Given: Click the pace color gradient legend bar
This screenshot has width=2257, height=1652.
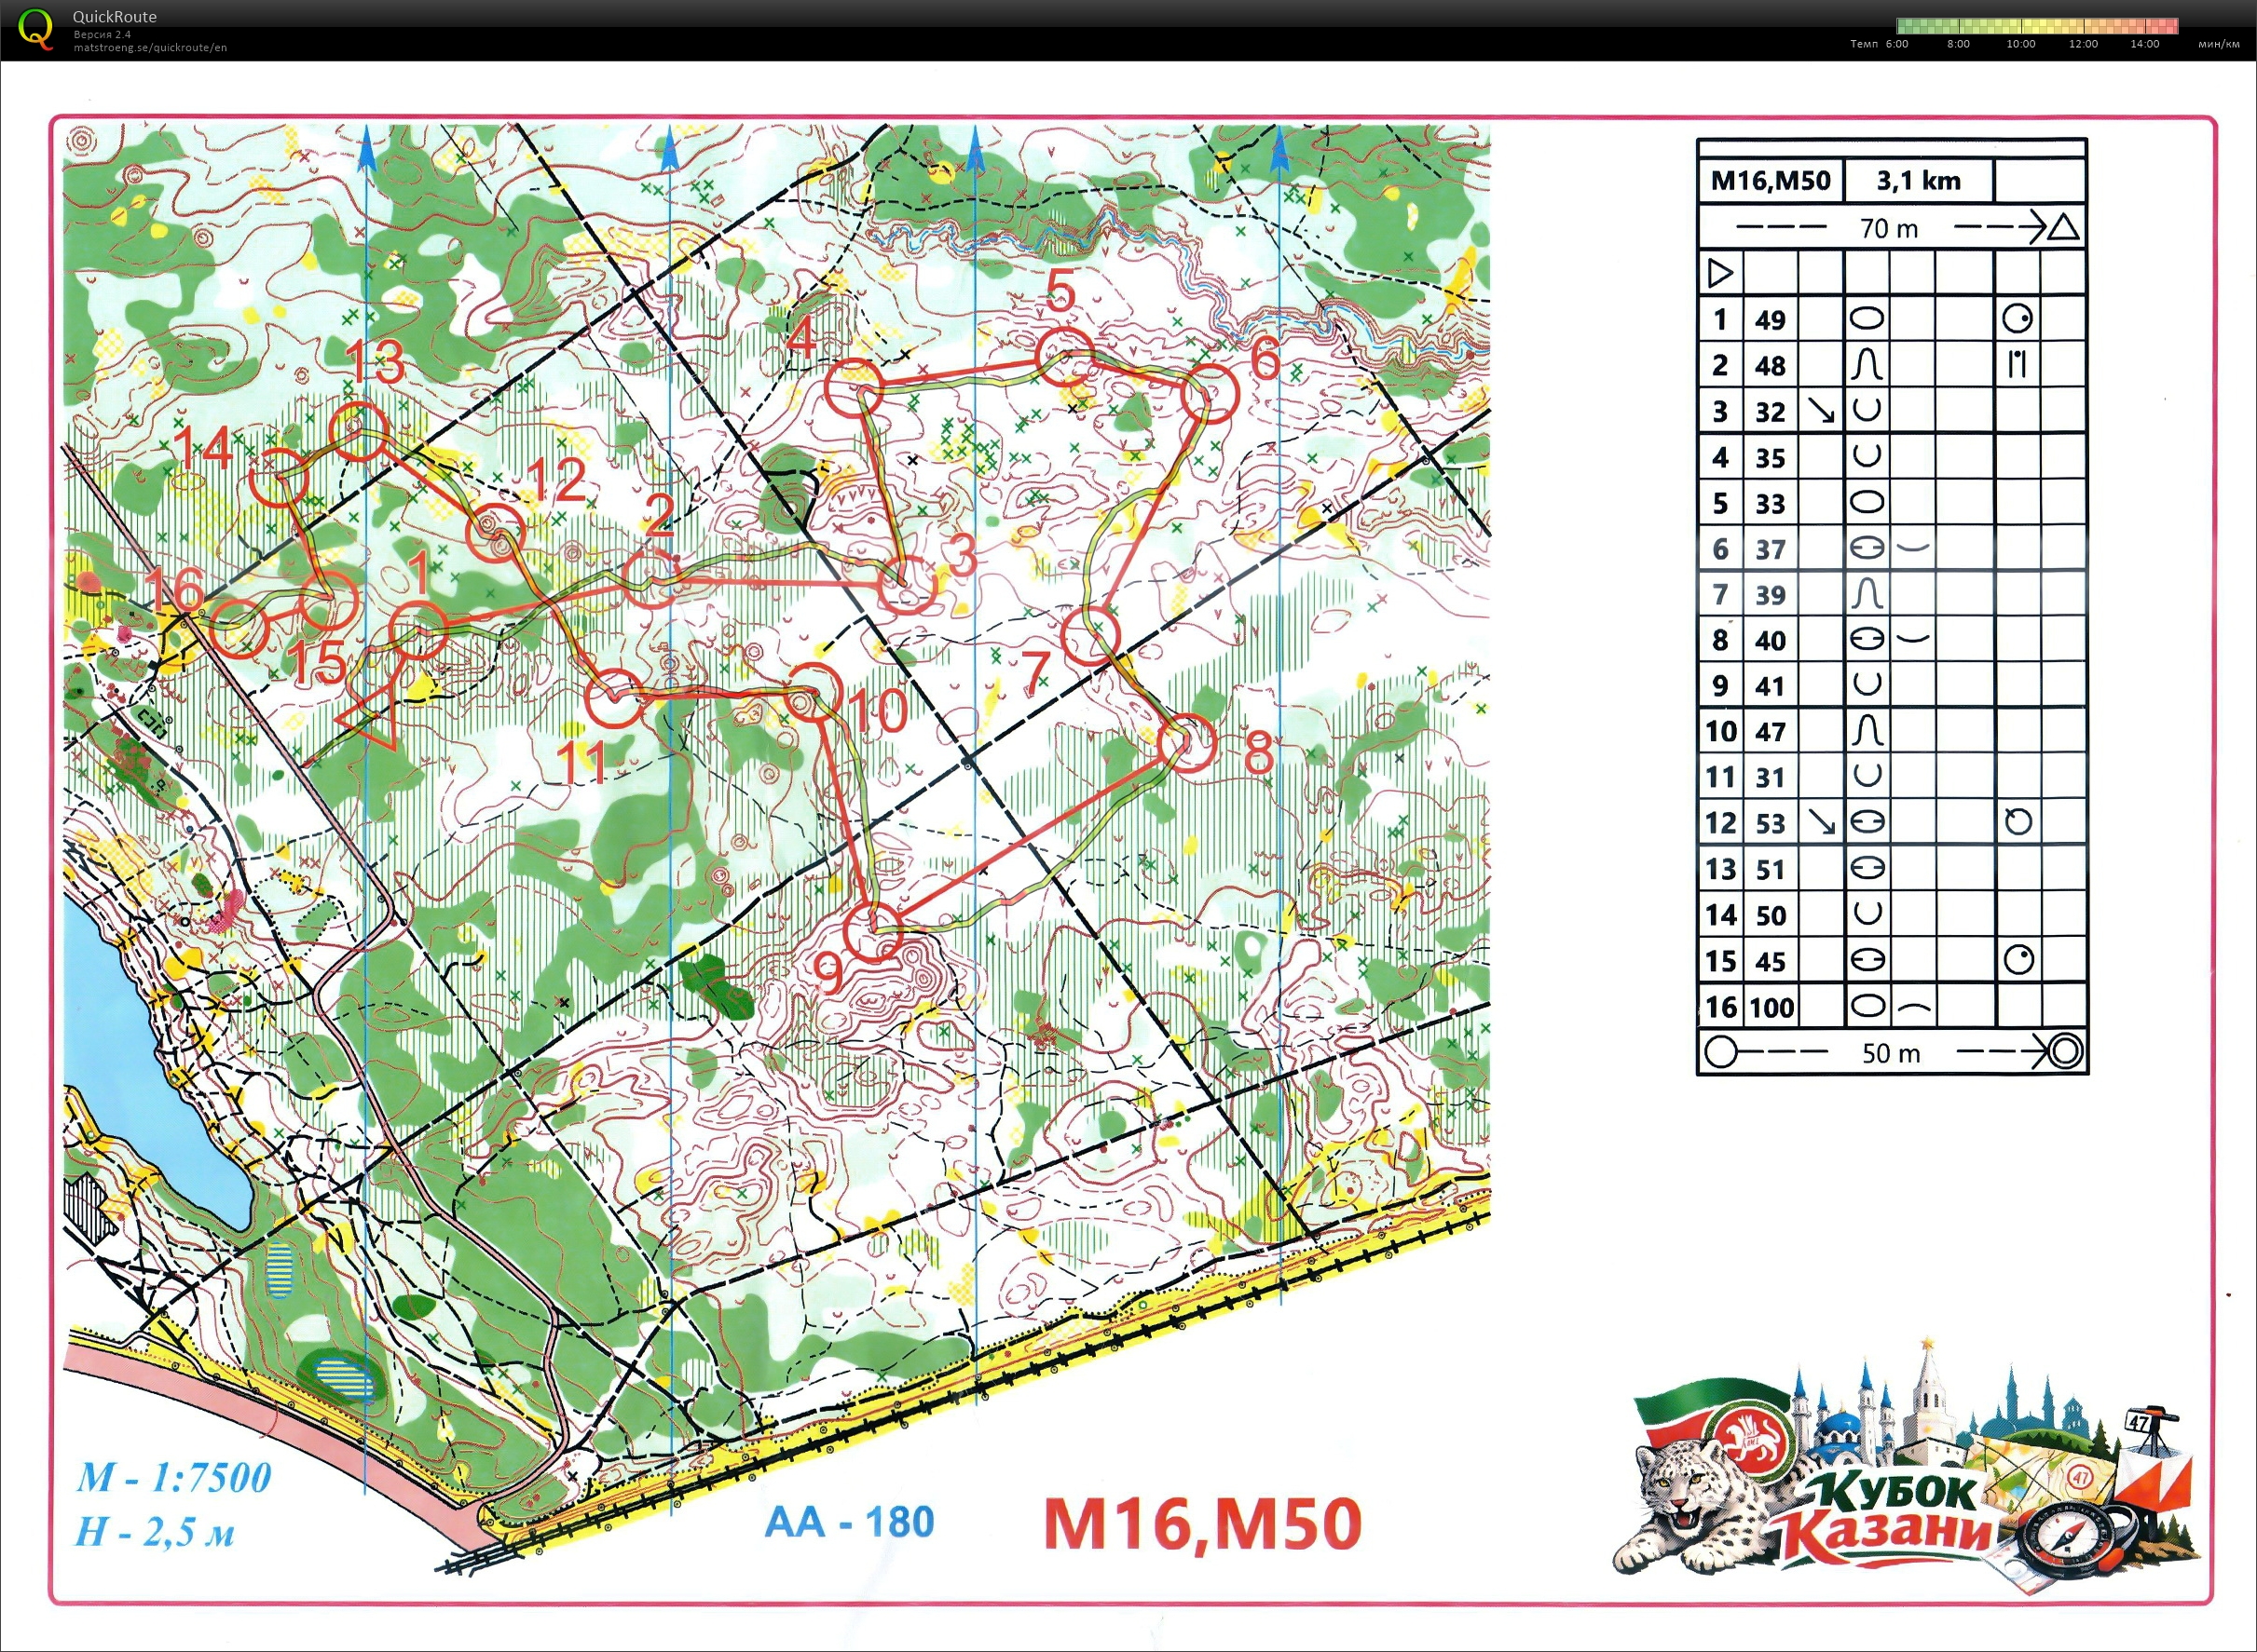Looking at the screenshot, I should 2037,26.
